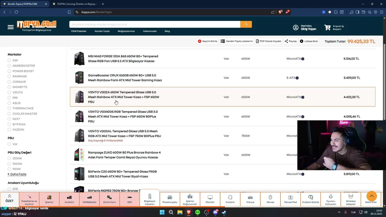Screen dimensions: 386x217
Task: Select the Kulaklık Standı category
Action: coord(311,199)
